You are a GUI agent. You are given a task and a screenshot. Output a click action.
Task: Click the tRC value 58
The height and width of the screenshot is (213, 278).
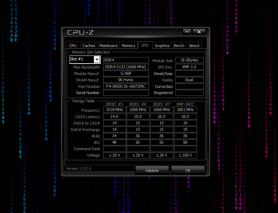186,142
